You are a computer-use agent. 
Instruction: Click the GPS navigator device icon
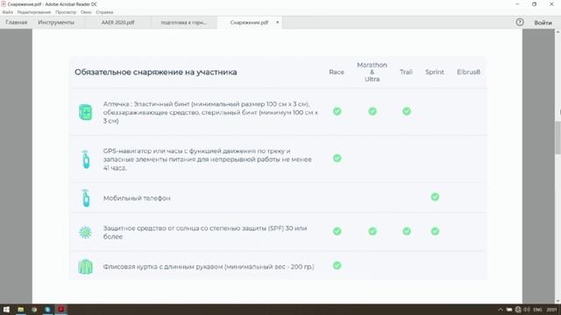(x=86, y=159)
